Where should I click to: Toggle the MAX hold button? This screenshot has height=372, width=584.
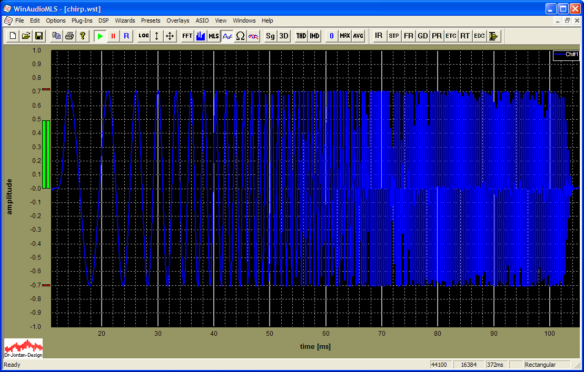[x=344, y=36]
